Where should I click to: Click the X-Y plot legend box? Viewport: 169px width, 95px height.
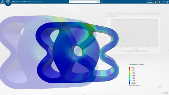click(133, 52)
